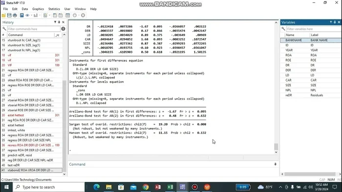Click the Type here to search box
This screenshot has width=342, height=192.
pyautogui.click(x=48, y=187)
